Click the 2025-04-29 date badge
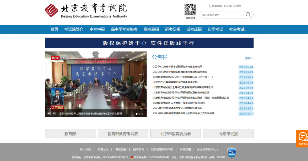This screenshot has height=161, width=308. point(246,93)
